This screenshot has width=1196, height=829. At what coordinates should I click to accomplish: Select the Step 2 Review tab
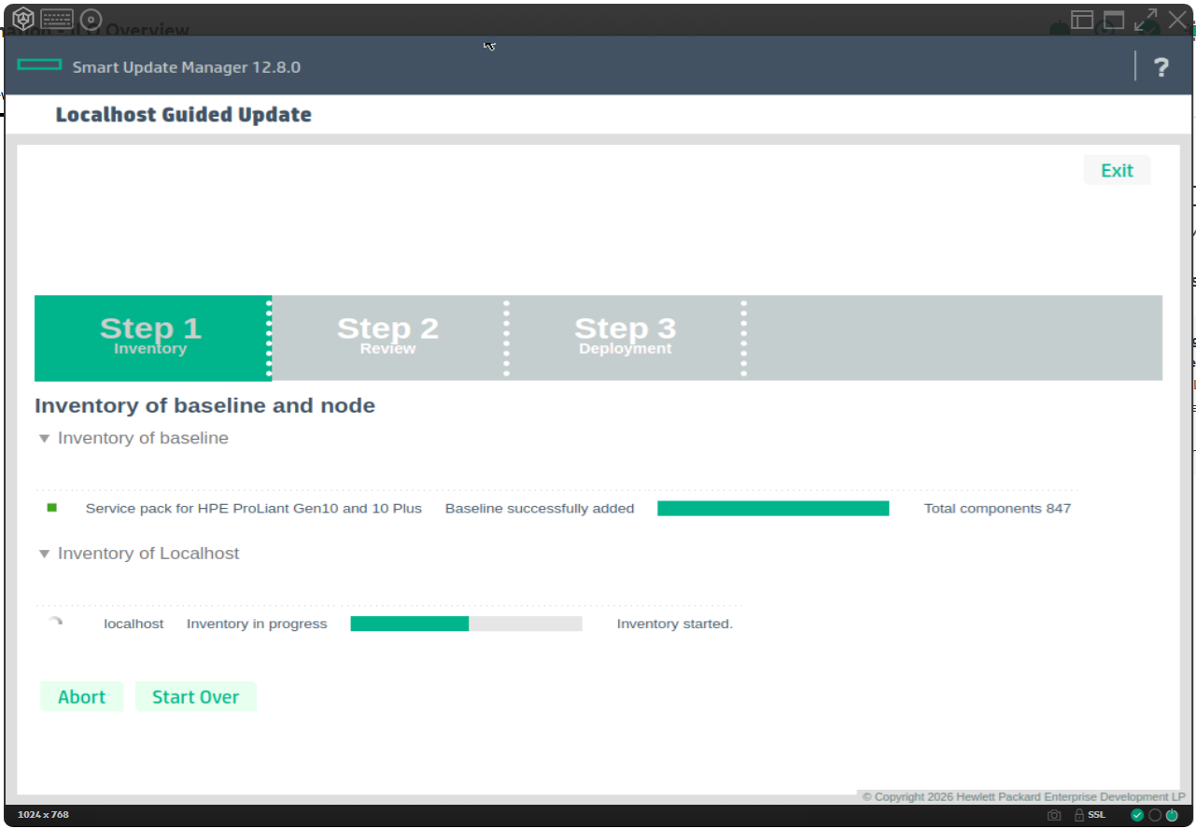387,338
